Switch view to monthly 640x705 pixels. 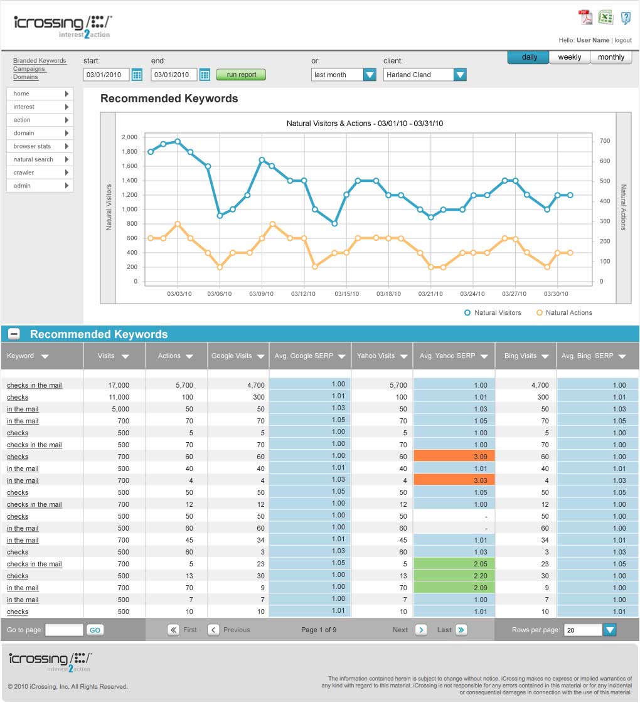coord(611,57)
